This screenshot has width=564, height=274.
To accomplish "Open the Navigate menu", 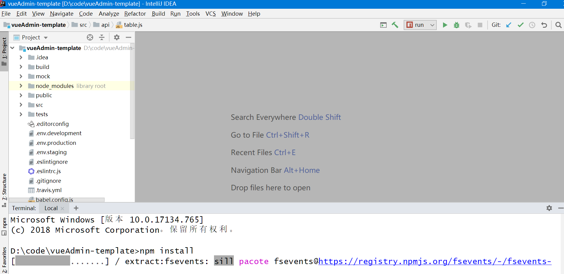I will point(62,14).
